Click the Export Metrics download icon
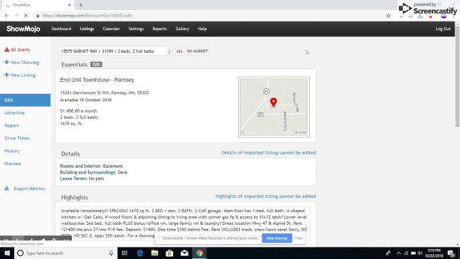 coord(7,189)
